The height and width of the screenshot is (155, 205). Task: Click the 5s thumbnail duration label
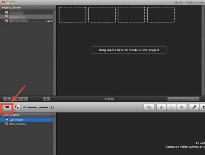coord(195,99)
